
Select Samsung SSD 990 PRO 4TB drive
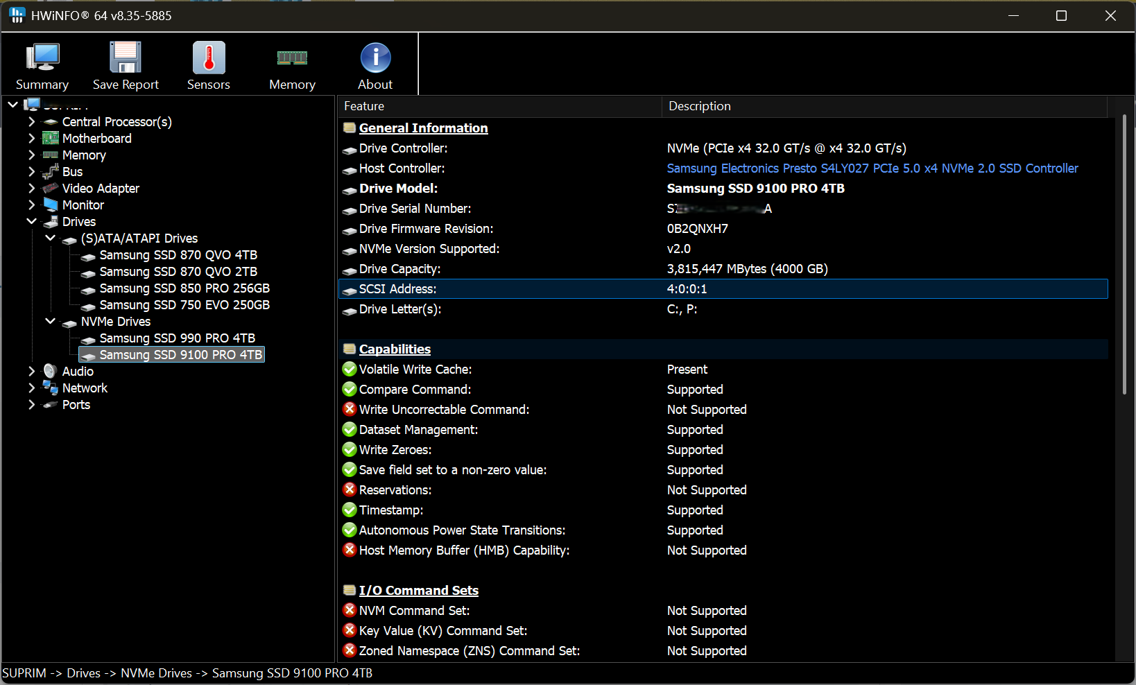point(177,338)
